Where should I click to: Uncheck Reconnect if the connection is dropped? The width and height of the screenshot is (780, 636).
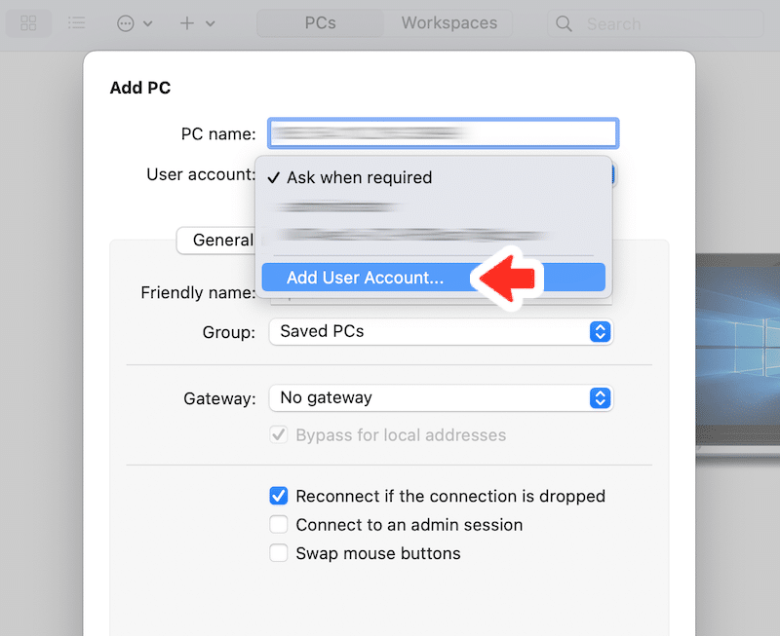[x=279, y=496]
